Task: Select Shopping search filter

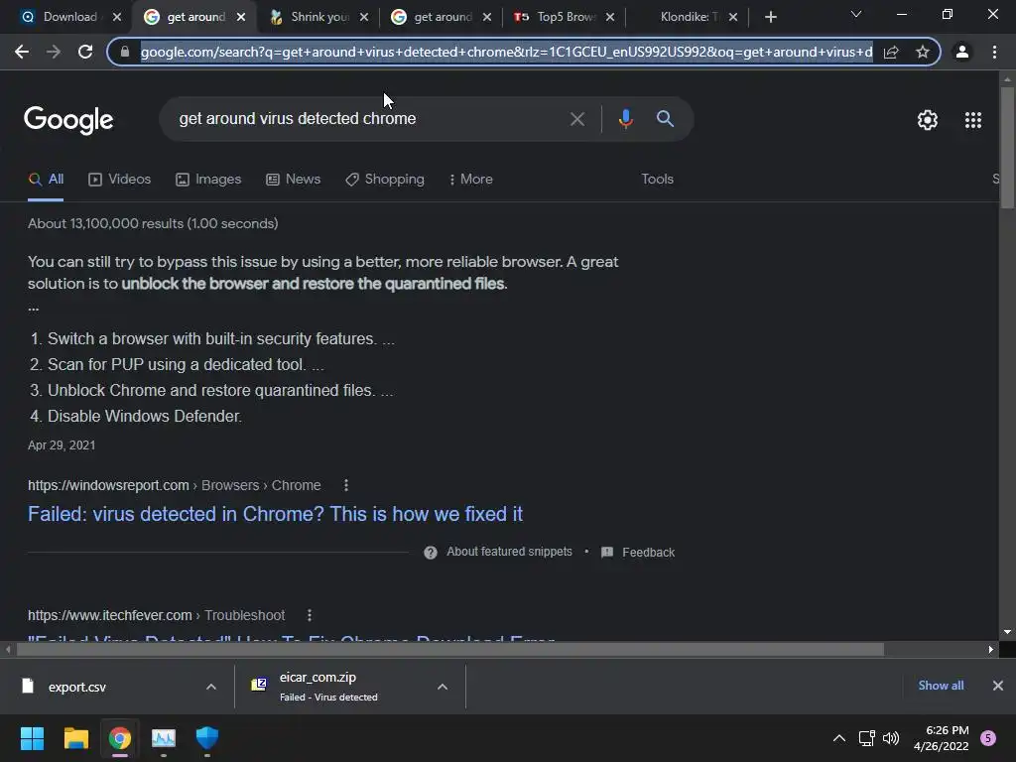Action: 385,180
